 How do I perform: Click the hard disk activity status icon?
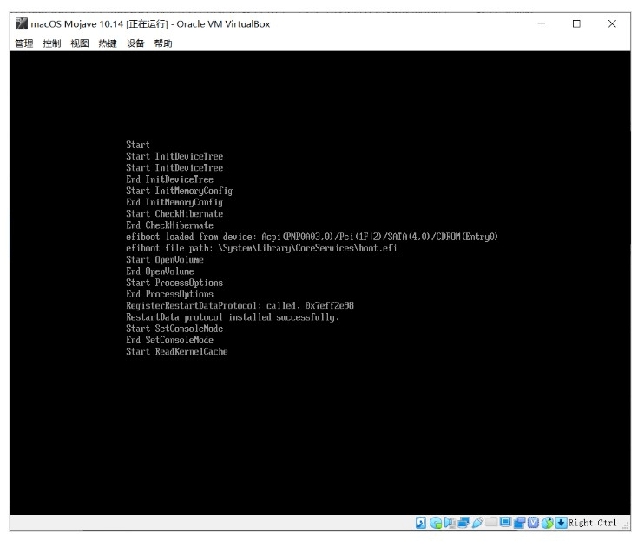tap(423, 523)
